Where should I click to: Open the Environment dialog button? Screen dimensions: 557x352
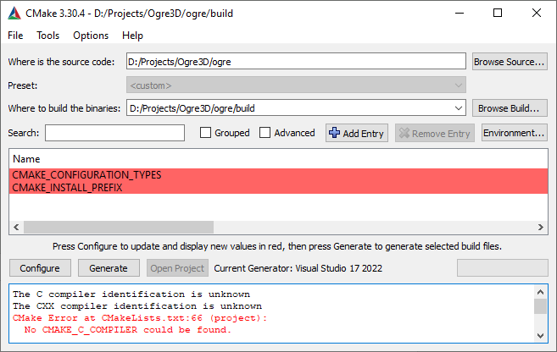pyautogui.click(x=514, y=133)
